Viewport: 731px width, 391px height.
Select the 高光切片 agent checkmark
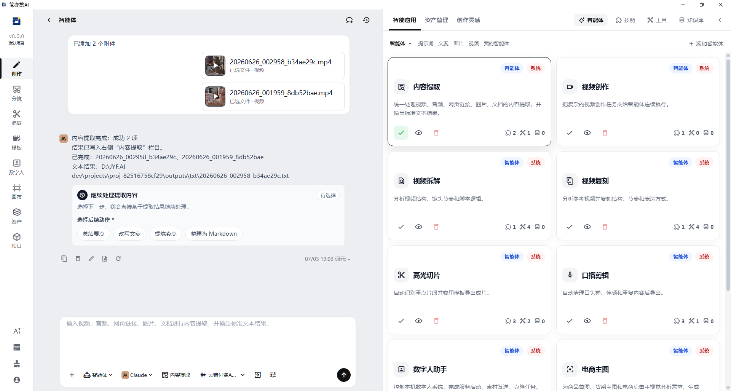click(x=401, y=321)
